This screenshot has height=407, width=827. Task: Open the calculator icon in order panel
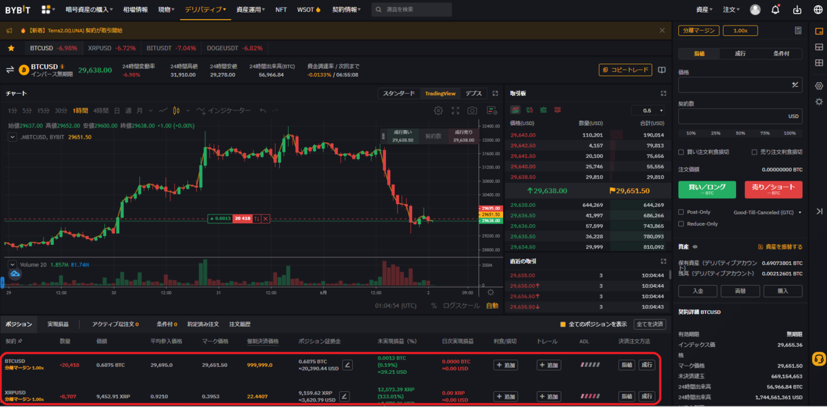797,30
